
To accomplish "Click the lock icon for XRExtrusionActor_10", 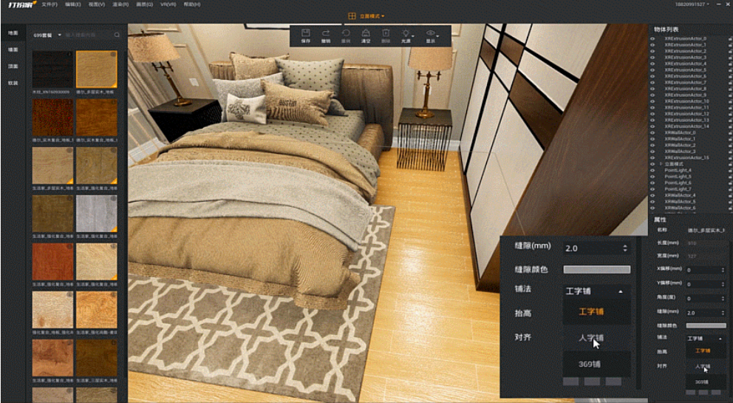I will tap(729, 101).
